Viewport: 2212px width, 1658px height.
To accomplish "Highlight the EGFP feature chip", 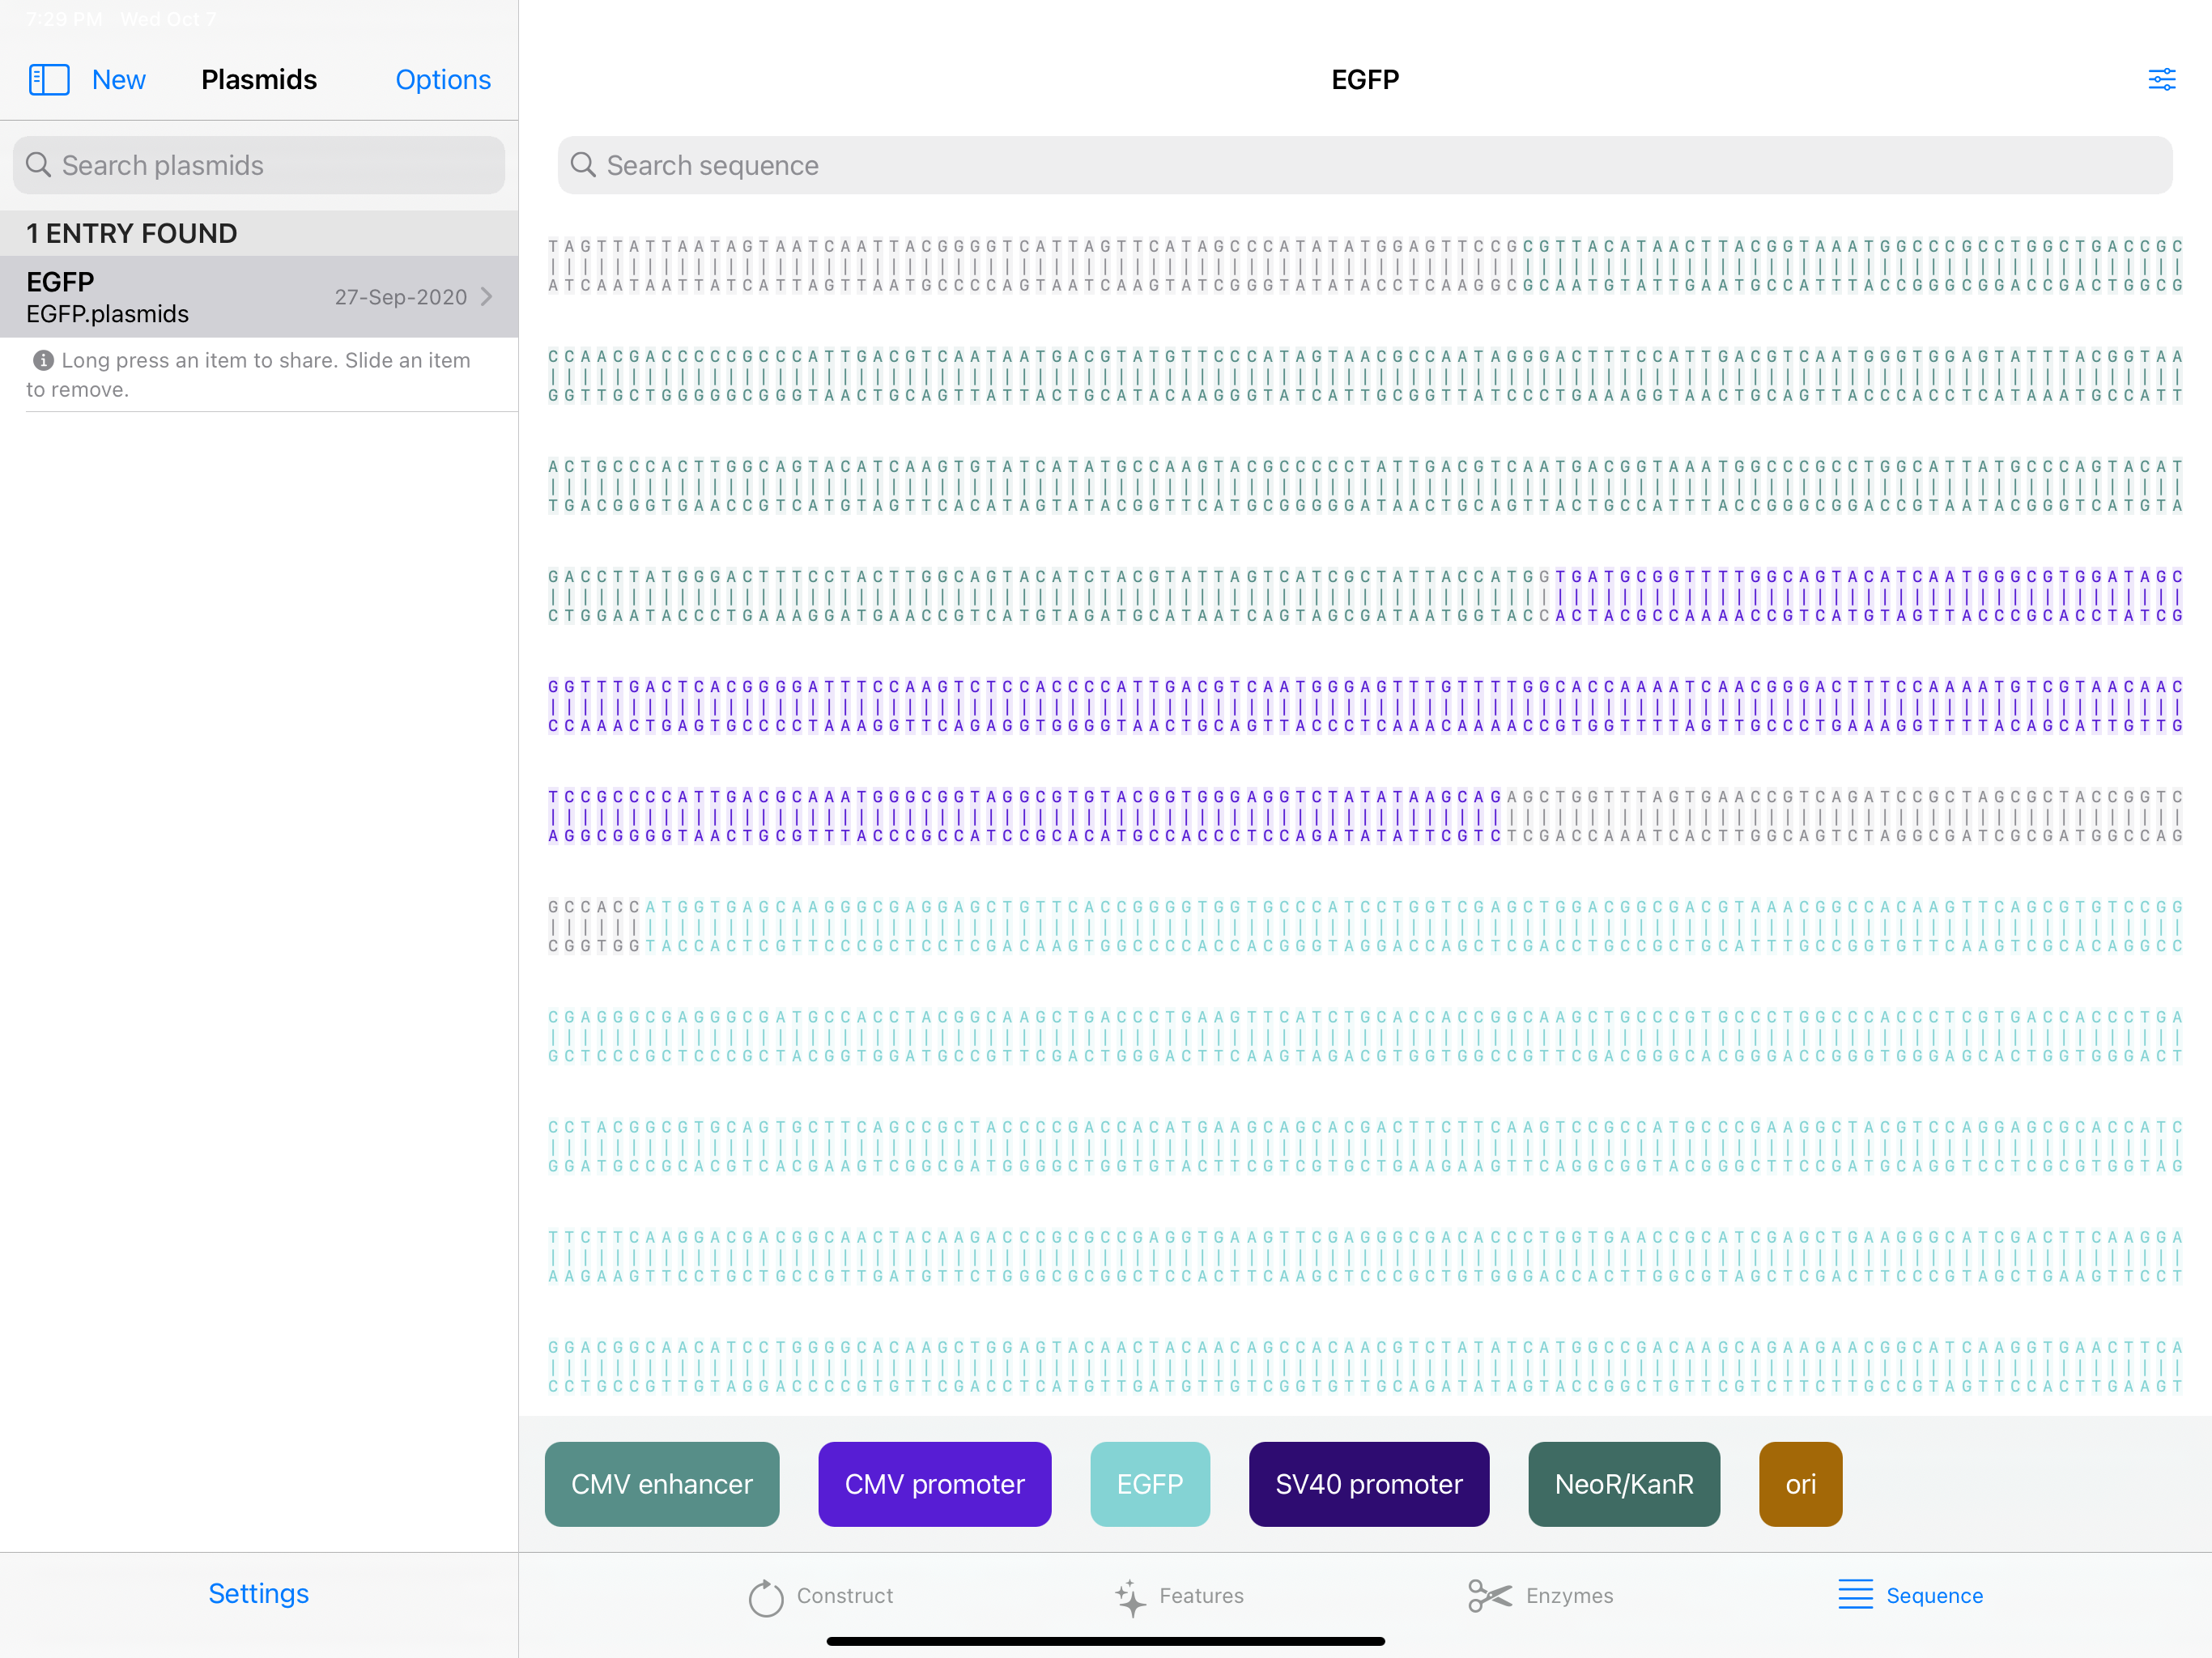I will coord(1149,1484).
